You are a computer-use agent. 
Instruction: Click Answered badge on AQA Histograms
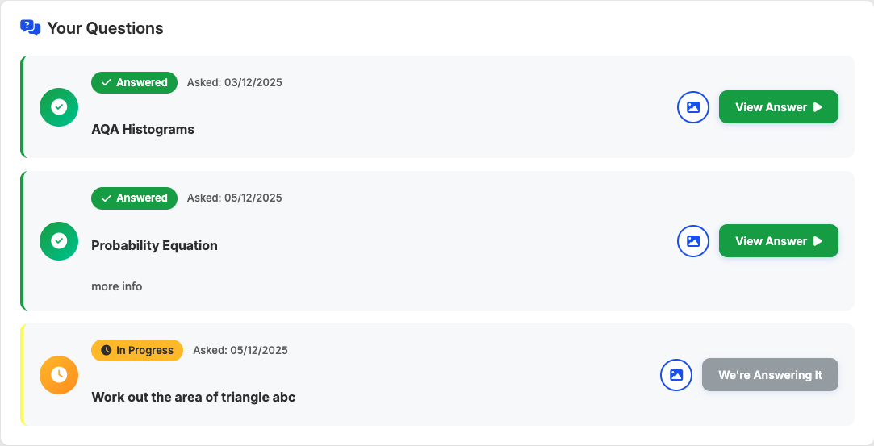pyautogui.click(x=134, y=82)
